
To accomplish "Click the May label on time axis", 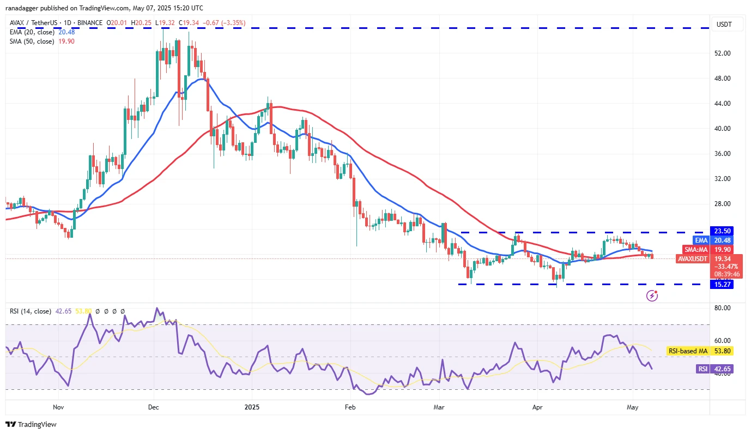I will coord(632,407).
